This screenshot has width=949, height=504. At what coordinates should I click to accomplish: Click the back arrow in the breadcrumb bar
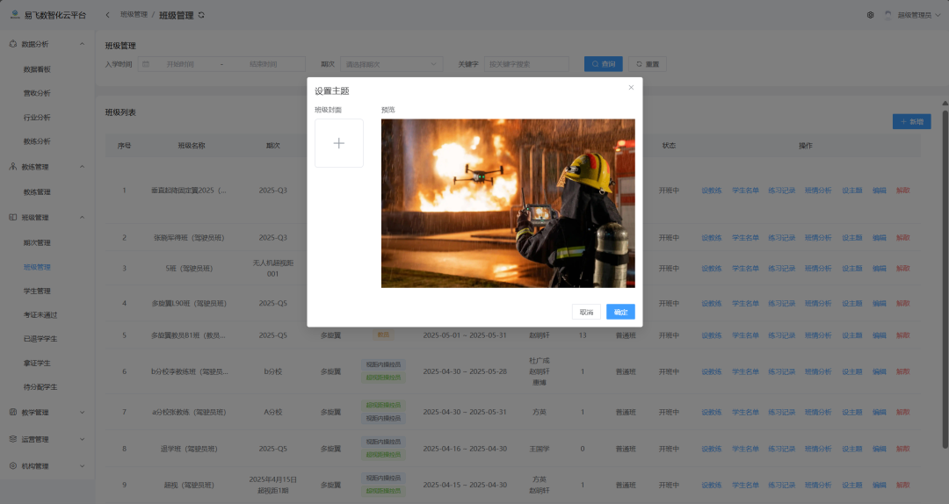click(108, 15)
